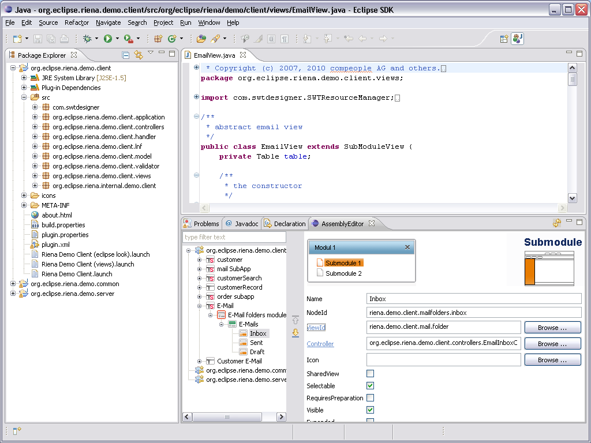The width and height of the screenshot is (591, 443).
Task: Click the green Run icon
Action: coord(108,39)
